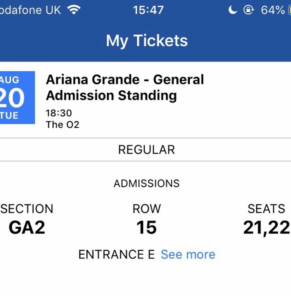Tap the Vodafone UK carrier label
Image resolution: width=291 pixels, height=308 pixels.
(x=30, y=10)
